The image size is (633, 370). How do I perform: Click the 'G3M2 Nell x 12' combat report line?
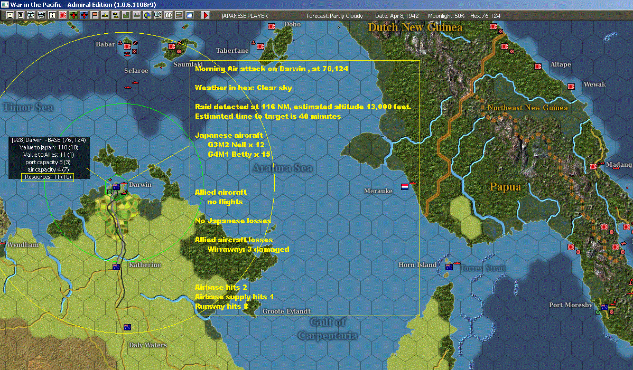click(x=236, y=145)
